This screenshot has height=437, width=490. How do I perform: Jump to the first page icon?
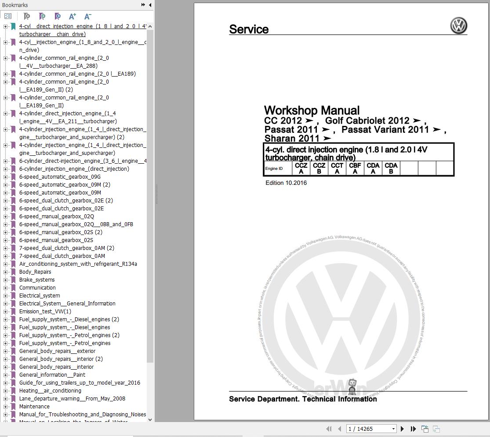pos(329,429)
